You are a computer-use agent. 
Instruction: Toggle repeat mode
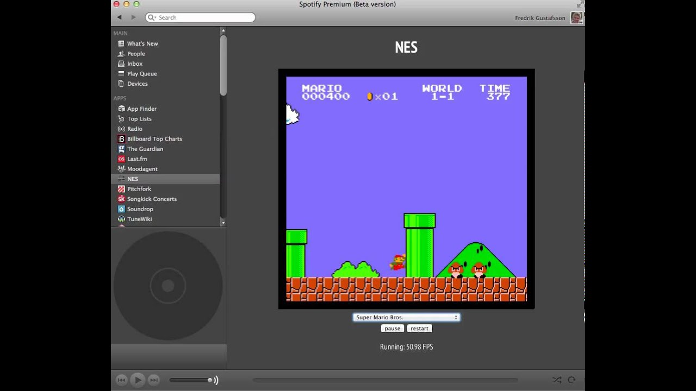coord(571,380)
